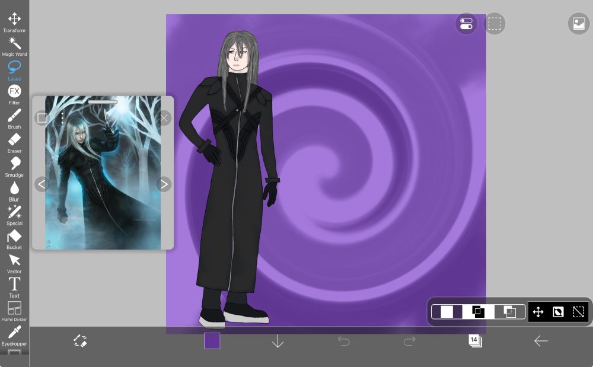Open the layers panel showing 14

[475, 340]
